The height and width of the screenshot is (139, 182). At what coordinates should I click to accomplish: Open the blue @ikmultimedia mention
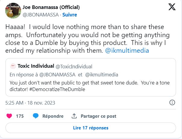pyautogui.click(x=131, y=51)
